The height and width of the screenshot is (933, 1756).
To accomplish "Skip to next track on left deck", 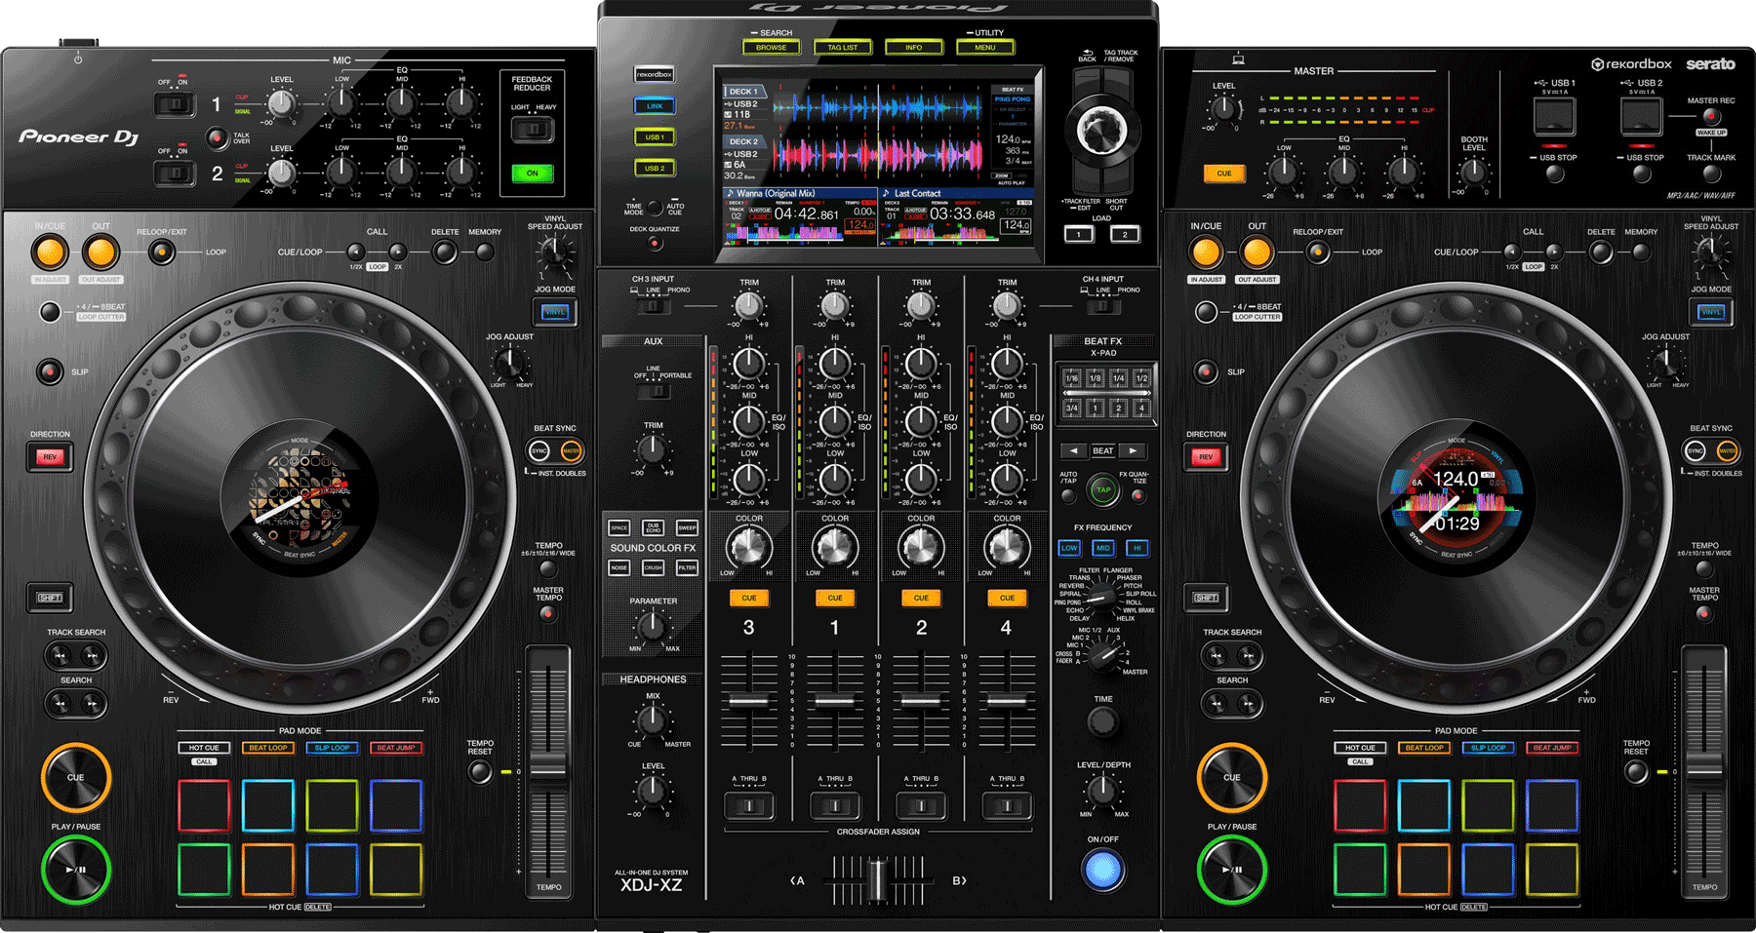I will [93, 655].
